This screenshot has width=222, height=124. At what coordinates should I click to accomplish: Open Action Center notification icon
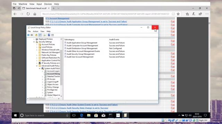[205, 115]
